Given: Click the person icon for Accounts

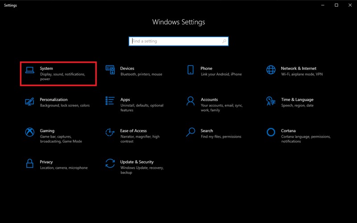Looking at the screenshot, I should click(191, 101).
